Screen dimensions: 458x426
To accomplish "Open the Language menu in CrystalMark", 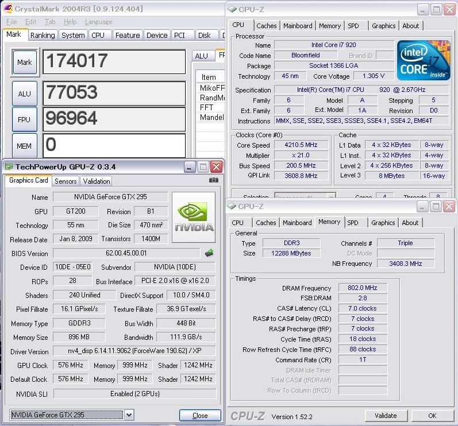I will point(98,22).
